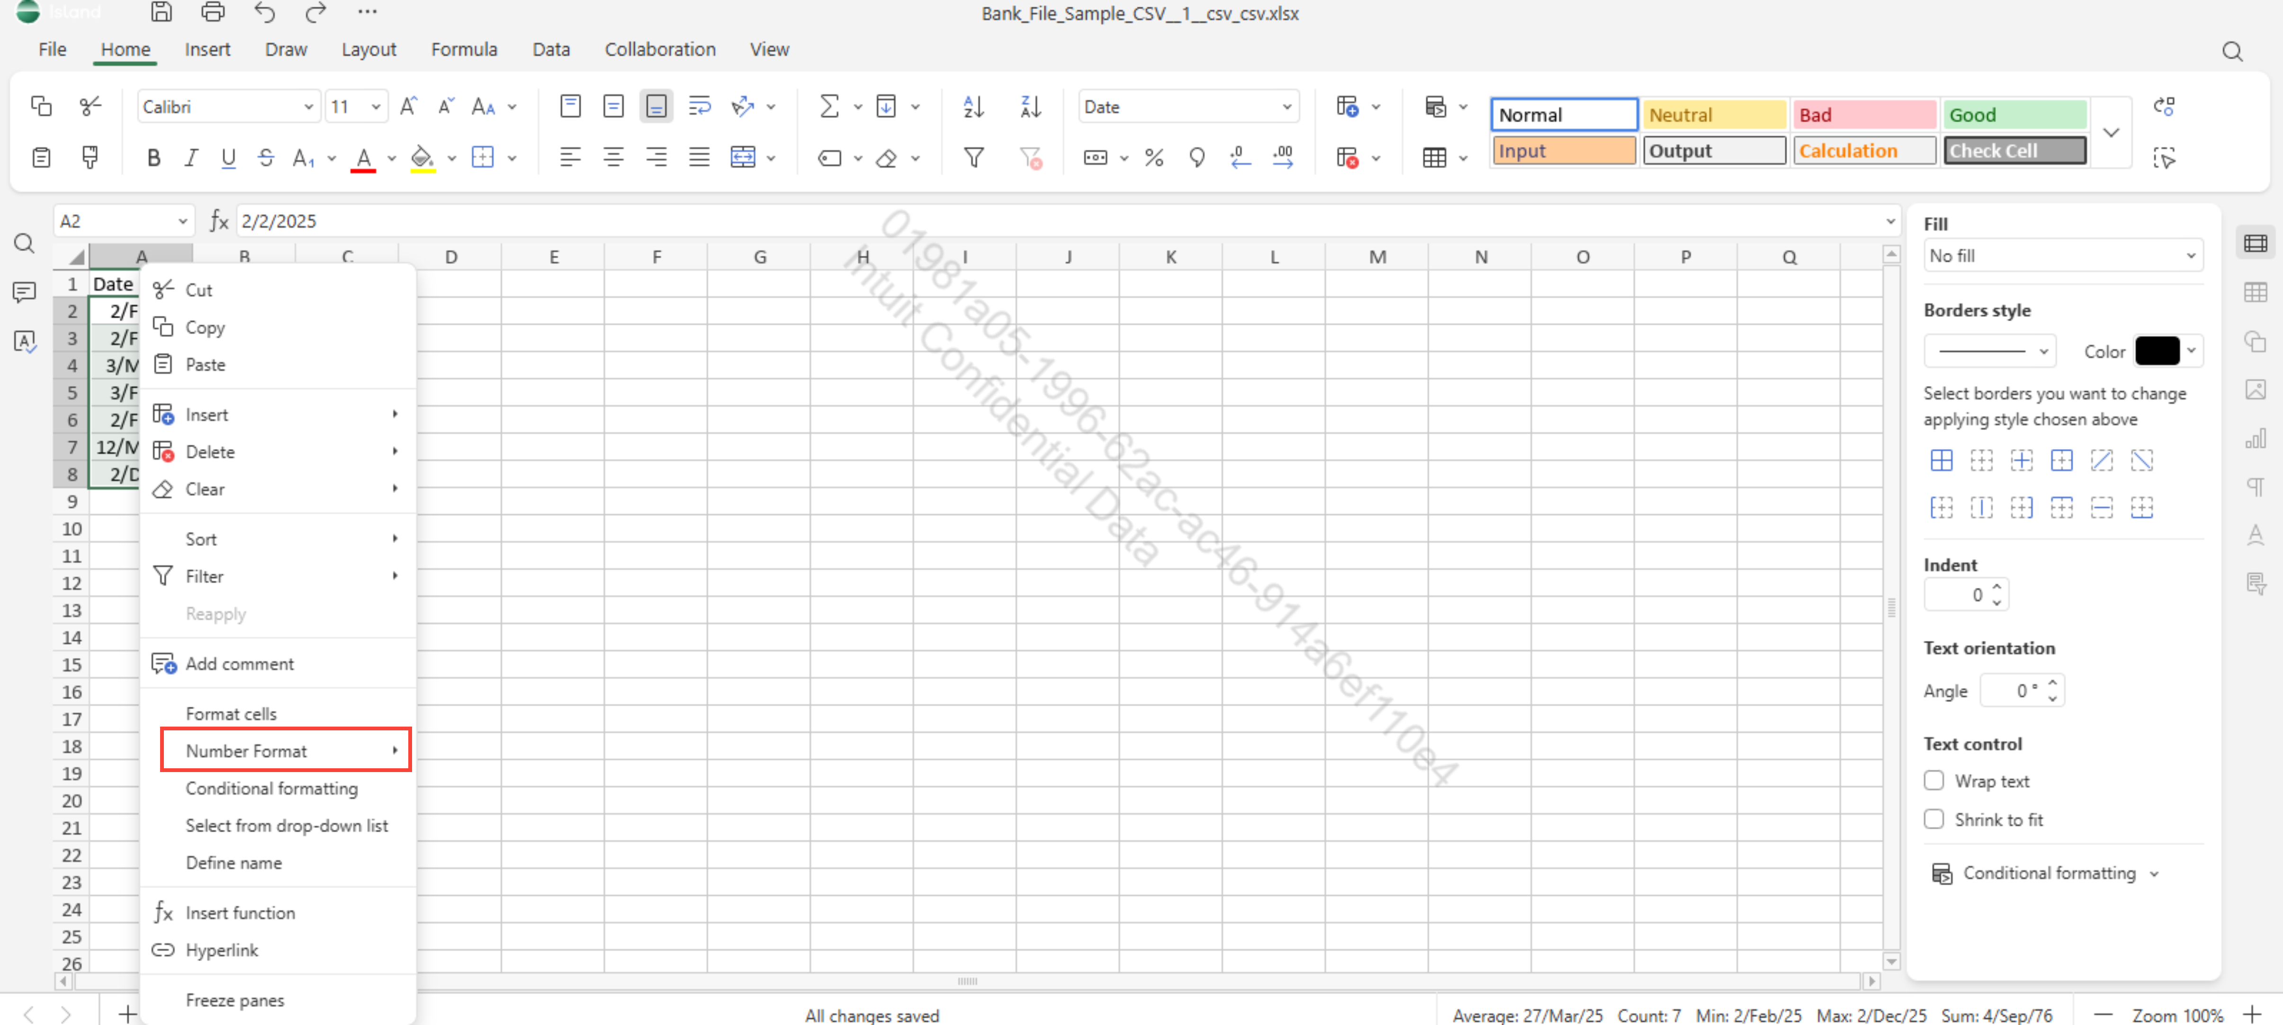Open the comments sidebar icon
Viewport: 2283px width, 1025px height.
point(24,291)
